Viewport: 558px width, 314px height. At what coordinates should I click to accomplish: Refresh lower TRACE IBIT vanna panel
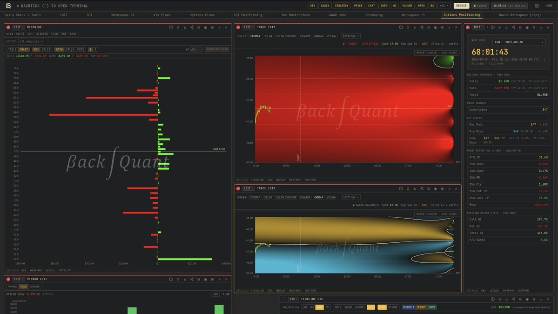[415, 188]
